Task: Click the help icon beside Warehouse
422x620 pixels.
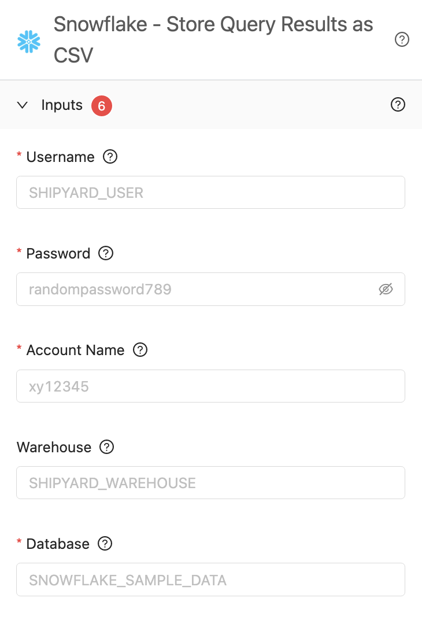Action: pyautogui.click(x=107, y=447)
